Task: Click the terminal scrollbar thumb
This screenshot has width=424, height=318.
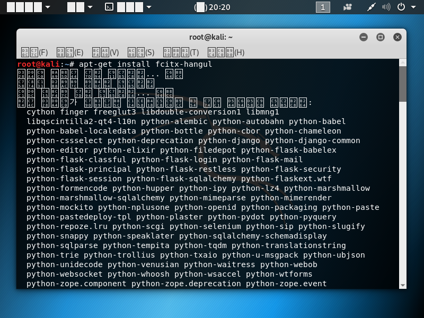Action: 403,84
